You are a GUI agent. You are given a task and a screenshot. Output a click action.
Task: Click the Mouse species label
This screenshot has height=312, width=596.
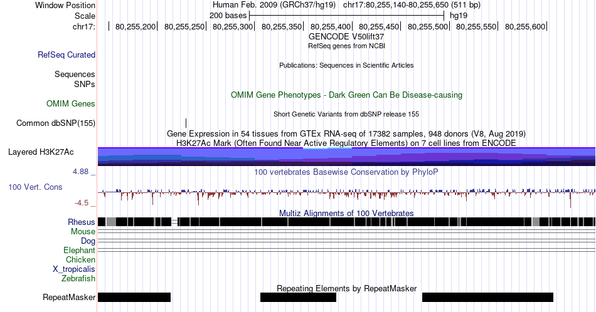tap(83, 232)
